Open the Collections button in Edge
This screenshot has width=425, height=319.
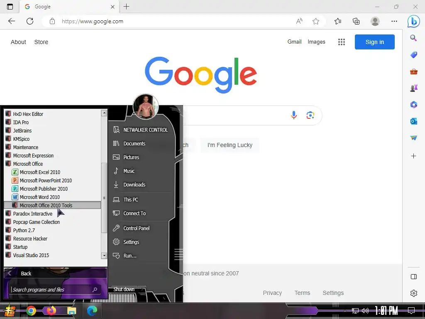(x=356, y=21)
